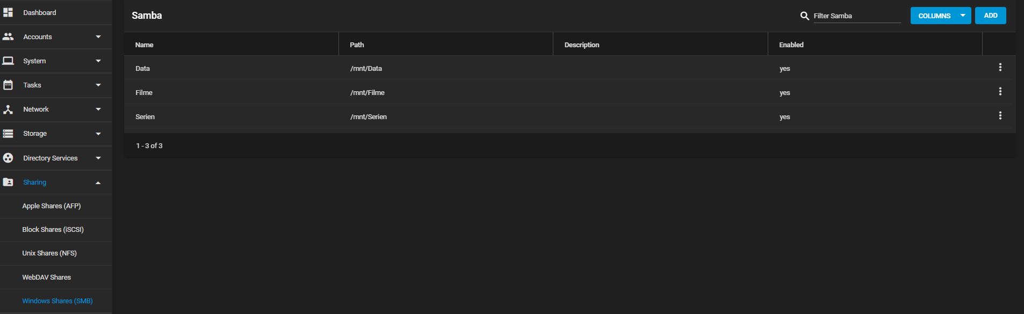Image resolution: width=1024 pixels, height=314 pixels.
Task: Click the /mnt/Data path cell
Action: 366,69
